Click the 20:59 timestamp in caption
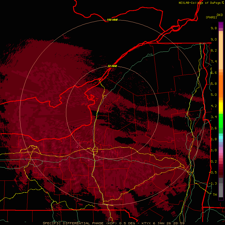 click(x=179, y=223)
